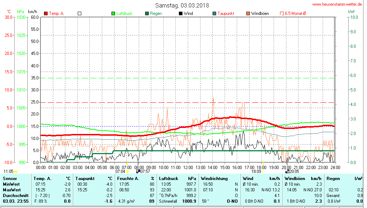This screenshot has height=208, width=367.
Task: Select the Luftdruck hPa table header
Action: tap(177, 178)
